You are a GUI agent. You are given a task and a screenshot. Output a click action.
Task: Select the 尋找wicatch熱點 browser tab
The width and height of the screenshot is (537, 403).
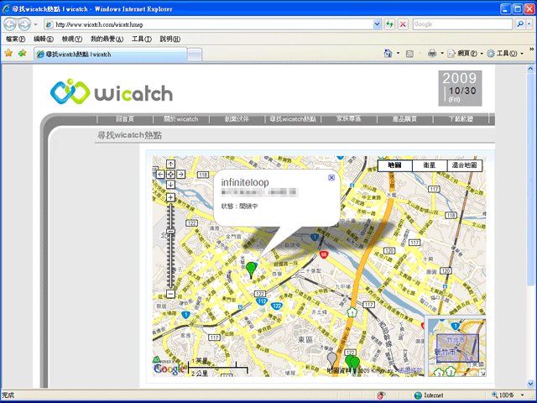(x=110, y=54)
